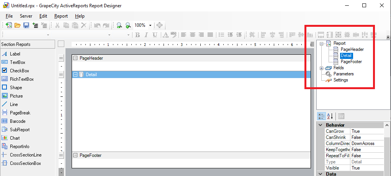The width and height of the screenshot is (391, 176).
Task: Click the Cut scissors icon
Action: point(57,25)
